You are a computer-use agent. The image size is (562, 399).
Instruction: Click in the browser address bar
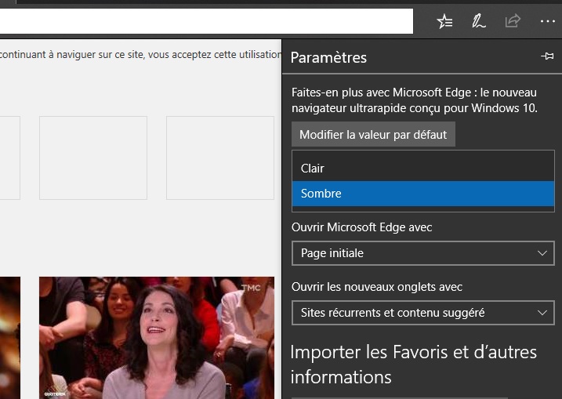(x=206, y=21)
